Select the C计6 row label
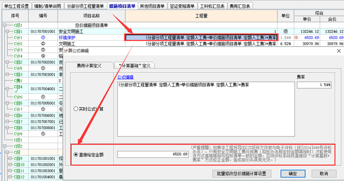 tap(18, 97)
